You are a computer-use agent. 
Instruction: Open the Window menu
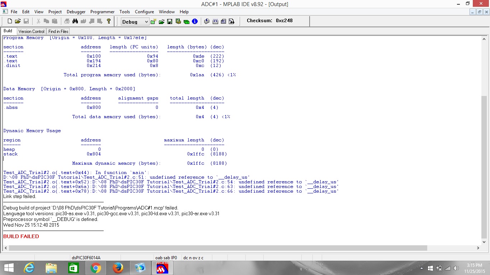pyautogui.click(x=167, y=12)
